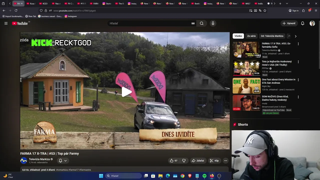Play the video with the center play button

pyautogui.click(x=126, y=92)
